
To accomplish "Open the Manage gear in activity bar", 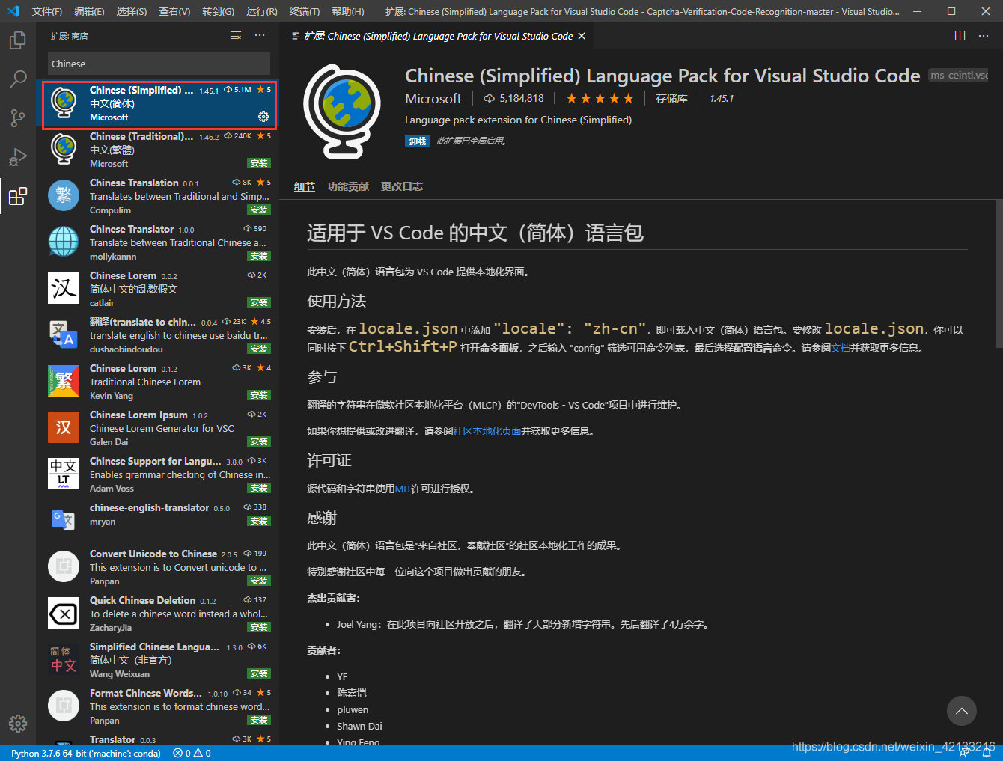I will point(18,724).
